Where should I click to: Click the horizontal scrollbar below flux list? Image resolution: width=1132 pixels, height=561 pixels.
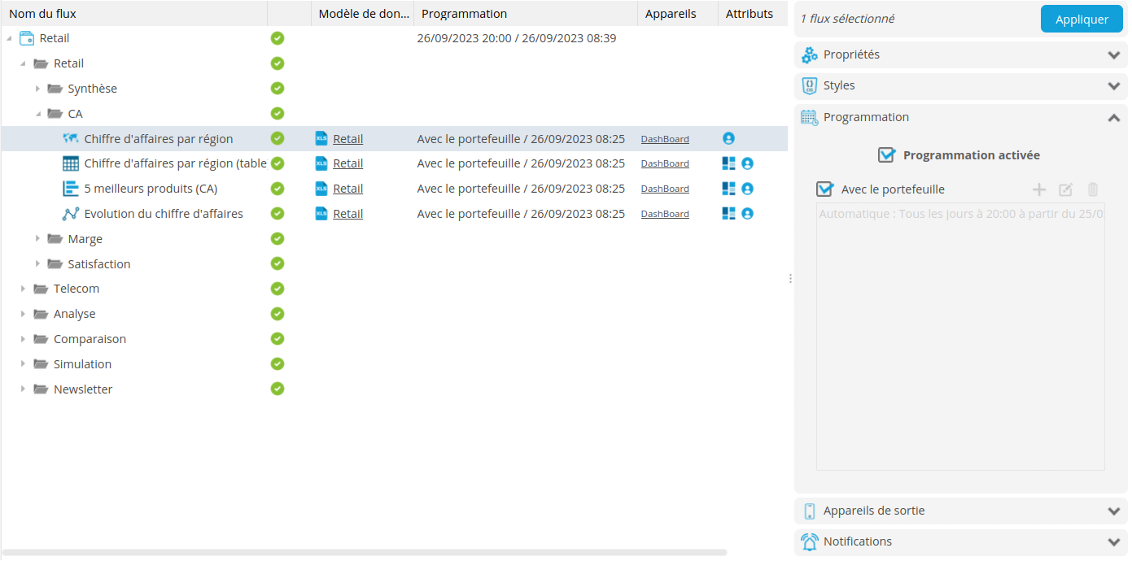[x=365, y=552]
